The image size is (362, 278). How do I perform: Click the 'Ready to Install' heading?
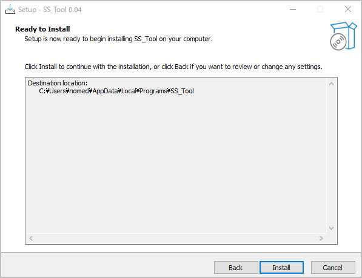click(x=42, y=29)
